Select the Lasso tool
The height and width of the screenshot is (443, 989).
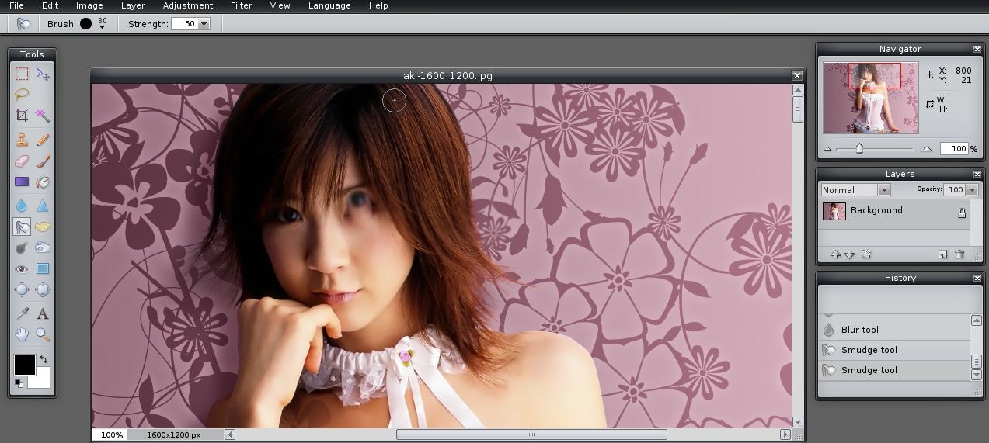coord(22,95)
